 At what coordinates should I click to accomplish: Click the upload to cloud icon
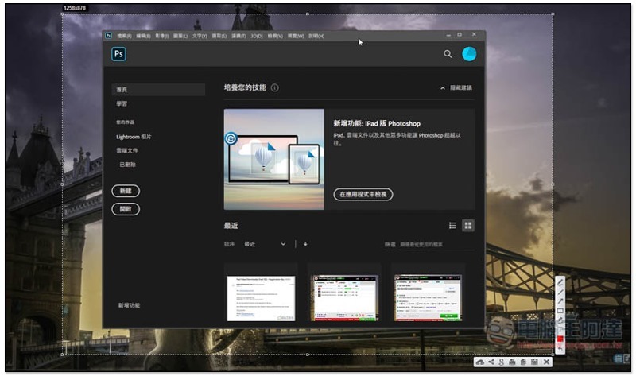480,362
